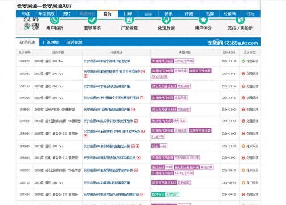286x205 pixels.
Task: Click 发动机/电动机 tag in 线束故障 row
Action: pos(162,121)
